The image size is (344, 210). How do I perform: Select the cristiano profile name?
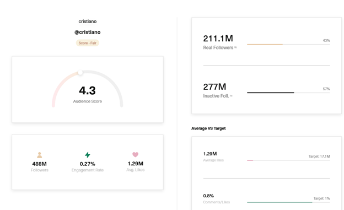tap(88, 21)
